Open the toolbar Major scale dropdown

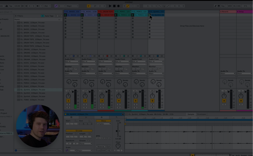pos(72,6)
